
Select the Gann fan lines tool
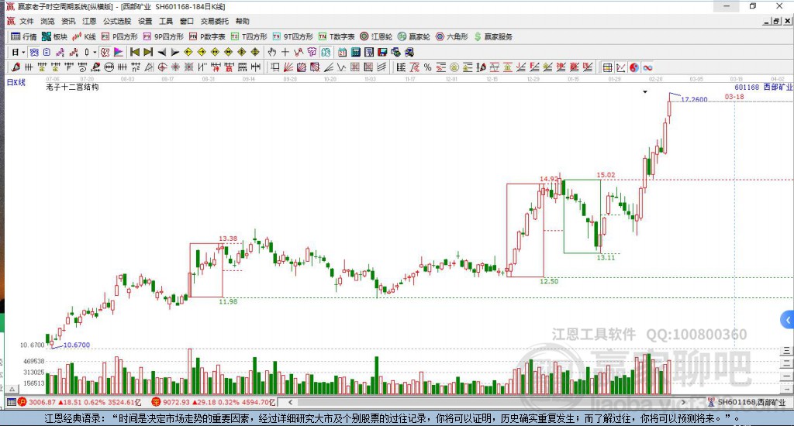[x=288, y=67]
